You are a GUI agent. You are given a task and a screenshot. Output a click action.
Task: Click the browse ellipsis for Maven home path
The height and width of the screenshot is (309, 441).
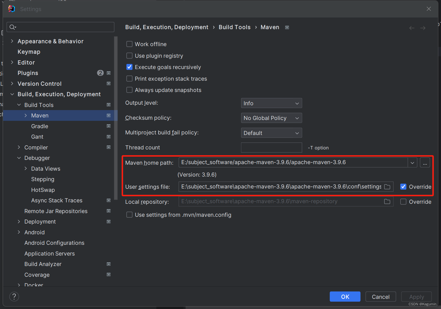(x=425, y=162)
